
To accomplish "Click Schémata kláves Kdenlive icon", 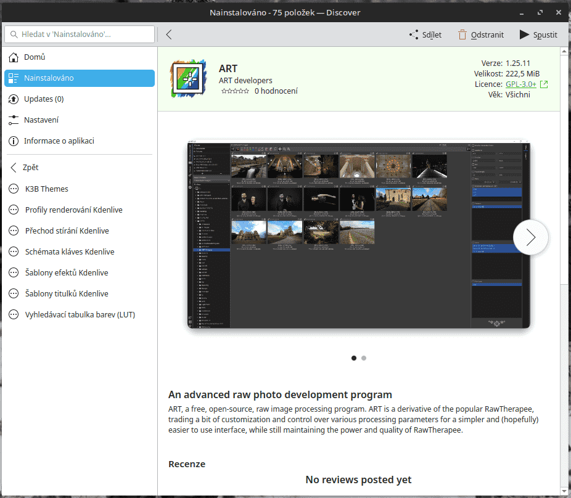I will point(14,251).
